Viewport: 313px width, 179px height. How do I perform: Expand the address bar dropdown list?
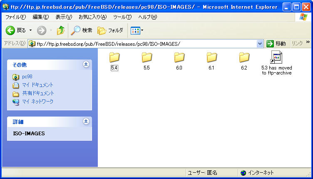coord(260,44)
